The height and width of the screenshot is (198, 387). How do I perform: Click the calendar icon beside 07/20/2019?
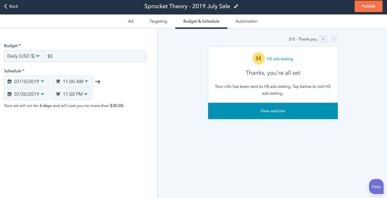click(9, 94)
